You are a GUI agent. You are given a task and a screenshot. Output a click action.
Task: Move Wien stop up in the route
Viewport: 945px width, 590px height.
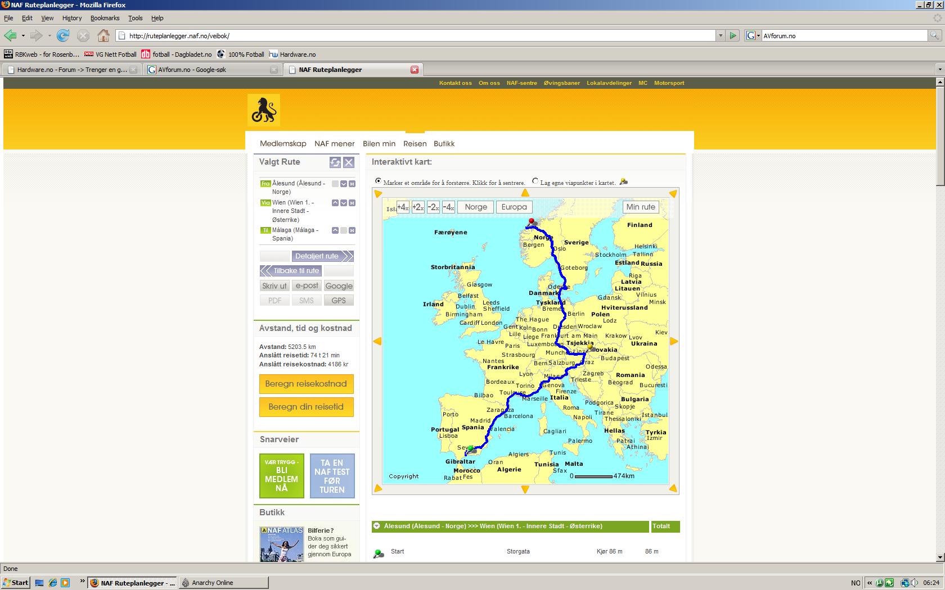click(x=335, y=203)
